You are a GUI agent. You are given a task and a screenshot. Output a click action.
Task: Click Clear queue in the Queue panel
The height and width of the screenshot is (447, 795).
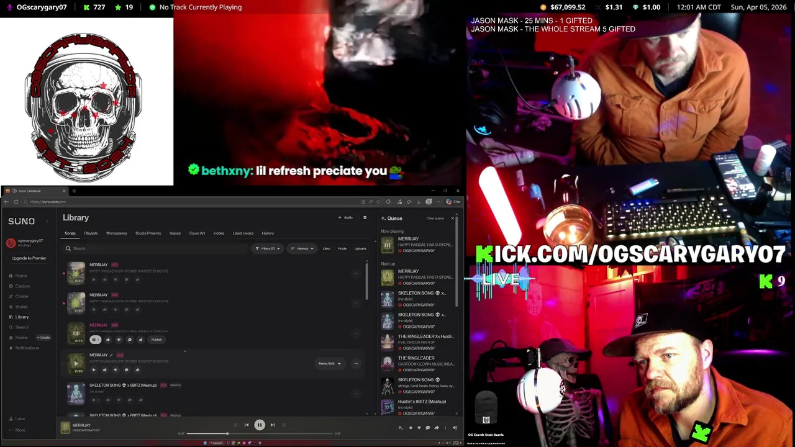tap(435, 219)
